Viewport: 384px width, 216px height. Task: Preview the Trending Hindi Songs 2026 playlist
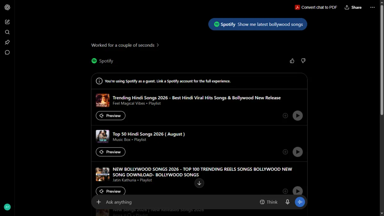[110, 116]
